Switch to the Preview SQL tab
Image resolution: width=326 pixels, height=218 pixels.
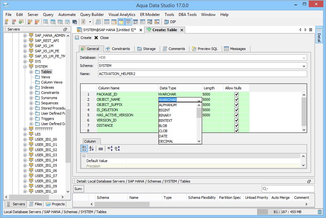[205, 49]
